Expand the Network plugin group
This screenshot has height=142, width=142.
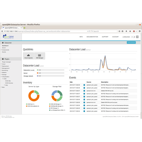click(x=1, y=72)
